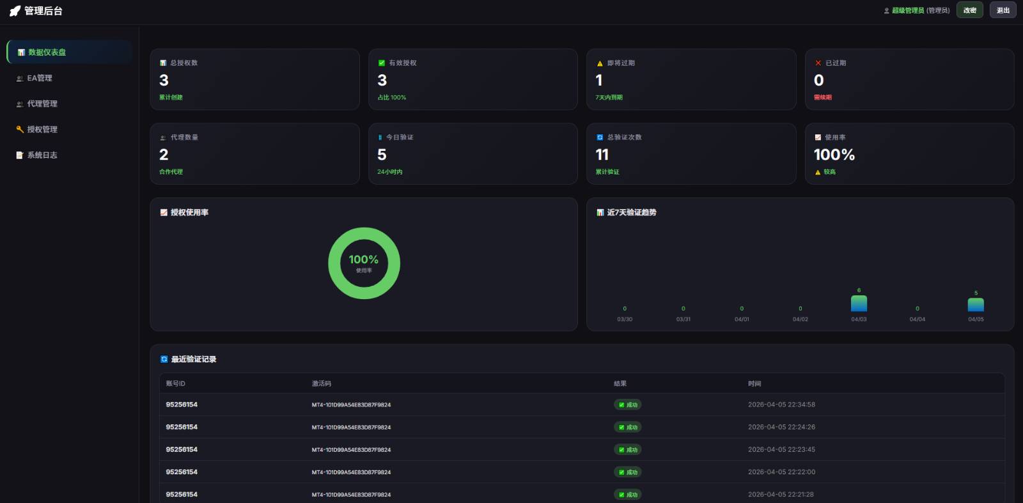Click the 04/01 date label on the chart
Image resolution: width=1023 pixels, height=503 pixels.
[742, 320]
